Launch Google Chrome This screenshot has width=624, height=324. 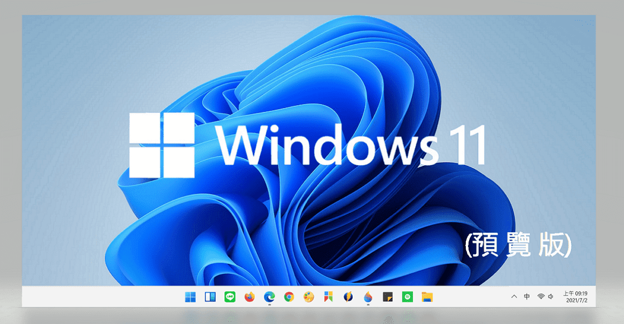pos(289,297)
